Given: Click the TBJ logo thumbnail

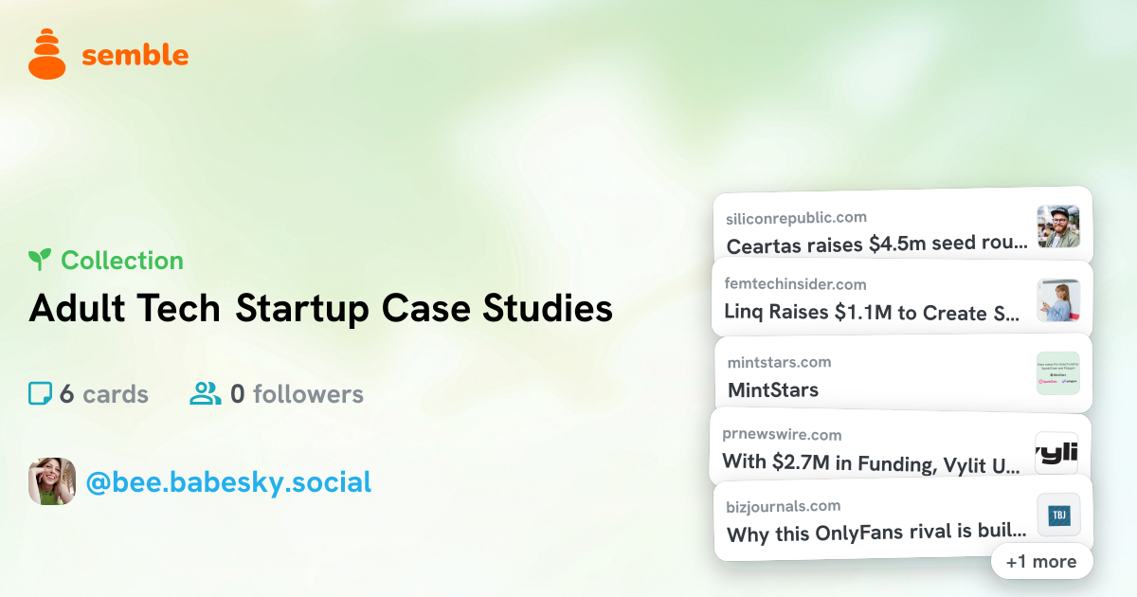Looking at the screenshot, I should [x=1058, y=516].
